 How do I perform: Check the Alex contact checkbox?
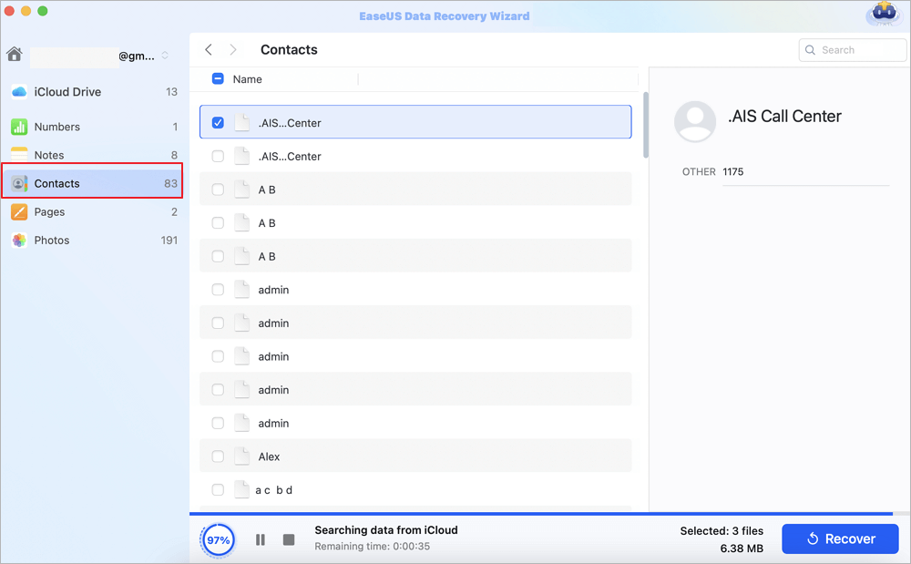point(218,456)
